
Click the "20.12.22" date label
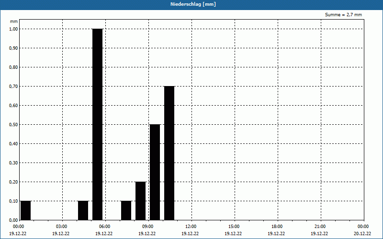[x=362, y=233]
